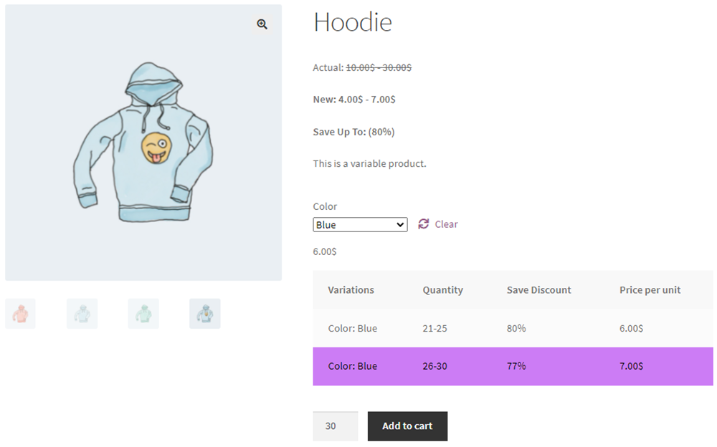Select the pink hoodie thumbnail
The height and width of the screenshot is (447, 717).
tap(20, 314)
